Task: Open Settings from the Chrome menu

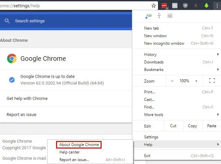Action: pyautogui.click(x=177, y=137)
